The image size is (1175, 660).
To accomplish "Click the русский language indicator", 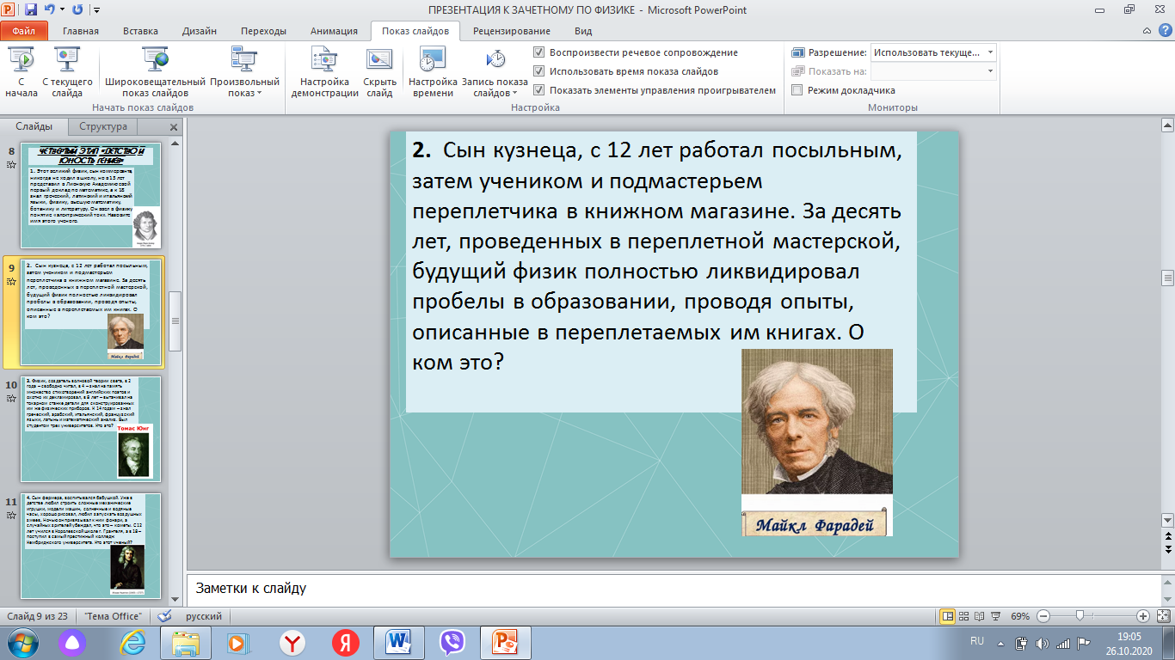I will [204, 617].
